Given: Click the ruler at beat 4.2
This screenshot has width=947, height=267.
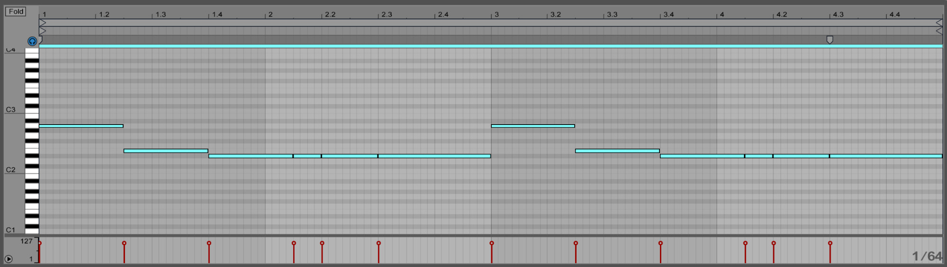Looking at the screenshot, I should [782, 14].
